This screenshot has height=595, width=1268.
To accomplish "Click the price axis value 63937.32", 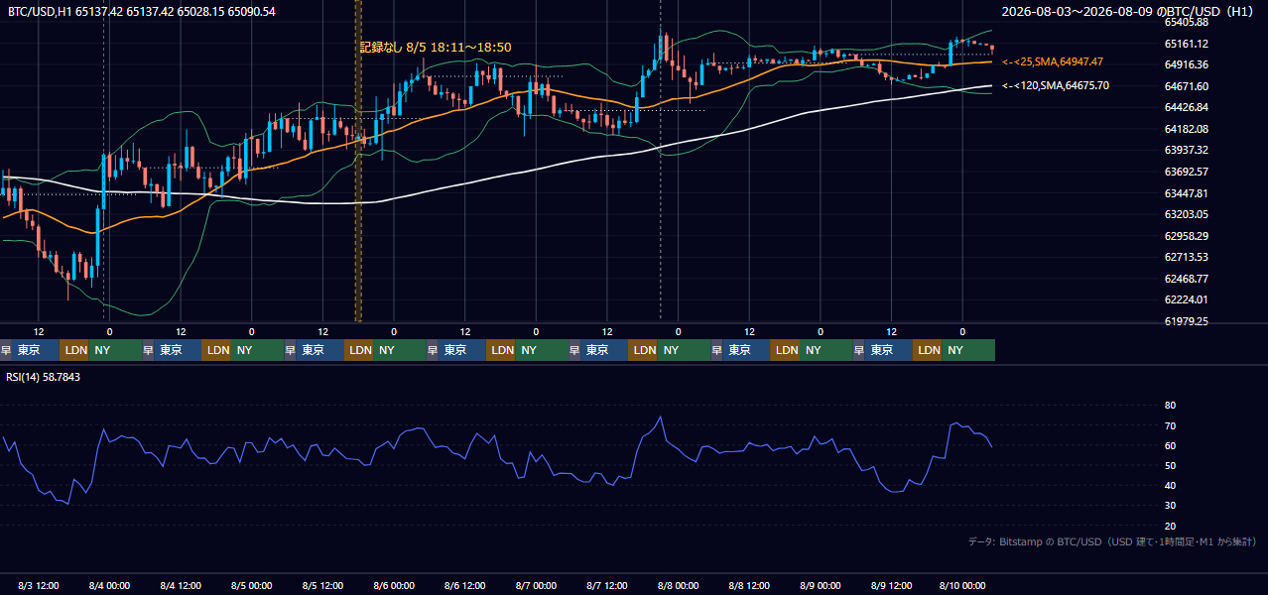I will [1186, 150].
